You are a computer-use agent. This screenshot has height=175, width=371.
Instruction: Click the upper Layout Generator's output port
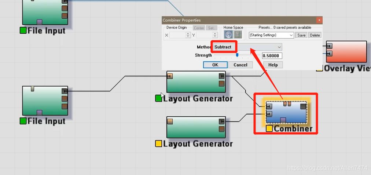(x=221, y=76)
